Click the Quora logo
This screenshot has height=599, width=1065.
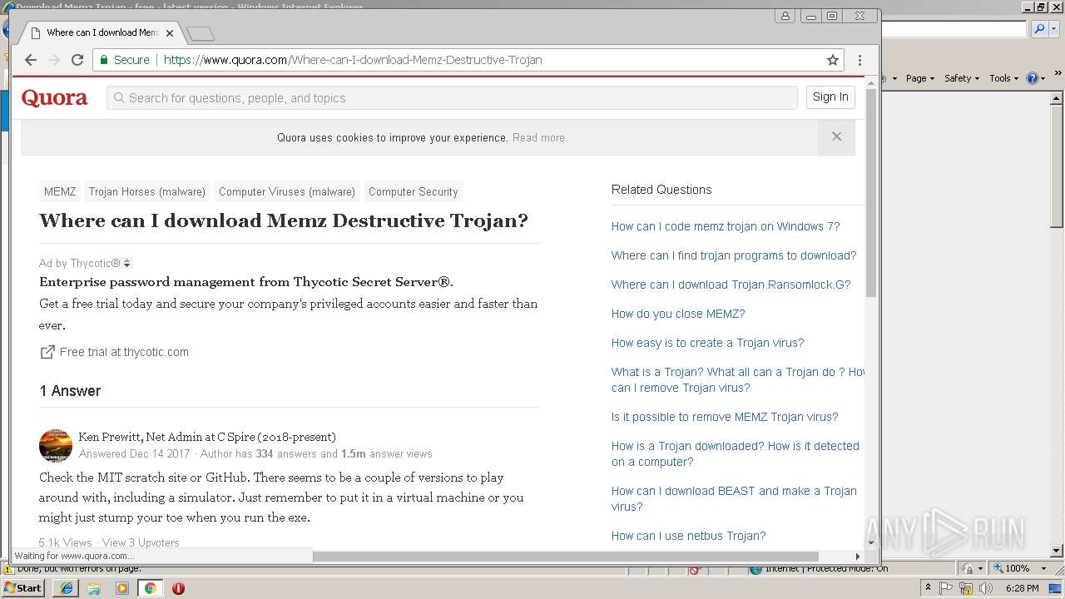[x=54, y=98]
